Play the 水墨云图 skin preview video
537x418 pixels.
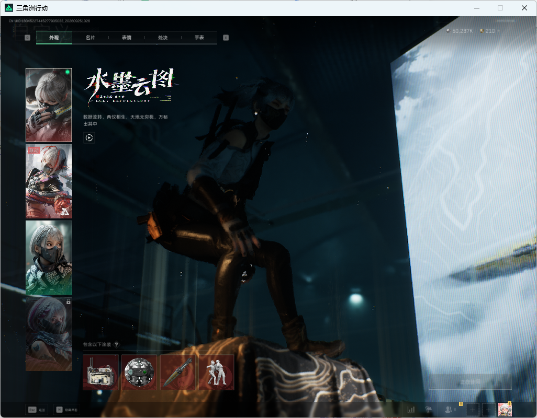[89, 138]
